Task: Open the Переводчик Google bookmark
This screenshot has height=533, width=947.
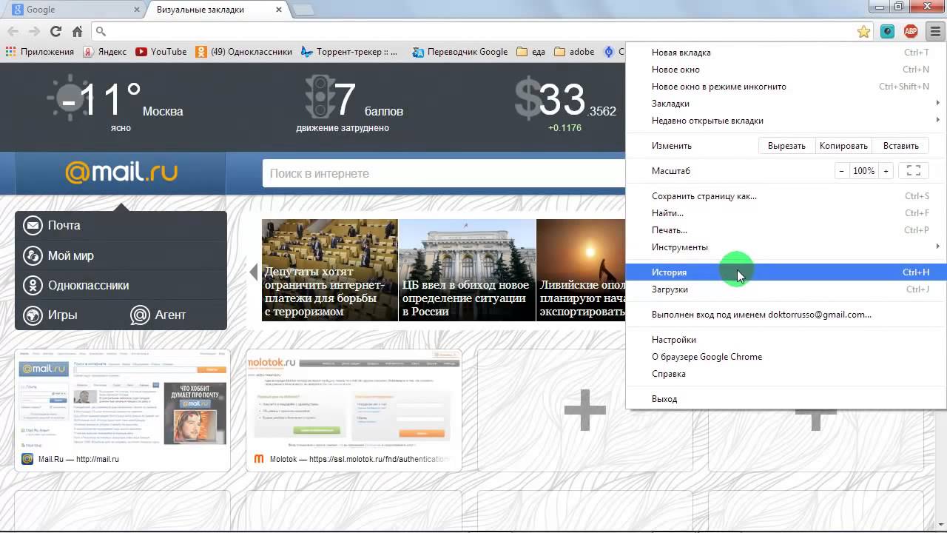Action: pos(460,52)
